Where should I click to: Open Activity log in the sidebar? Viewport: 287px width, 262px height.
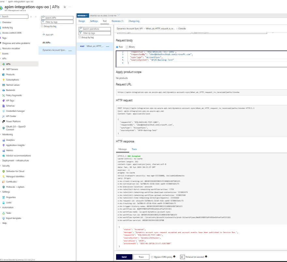[x=8, y=28]
